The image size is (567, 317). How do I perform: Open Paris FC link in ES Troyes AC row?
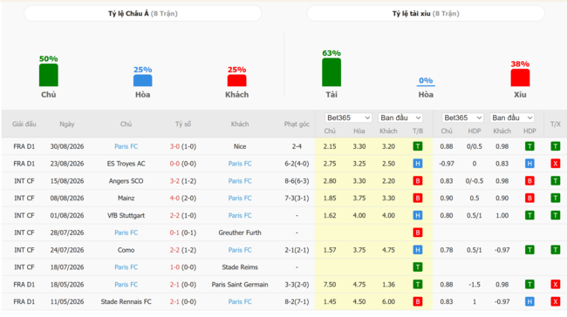[x=240, y=164]
